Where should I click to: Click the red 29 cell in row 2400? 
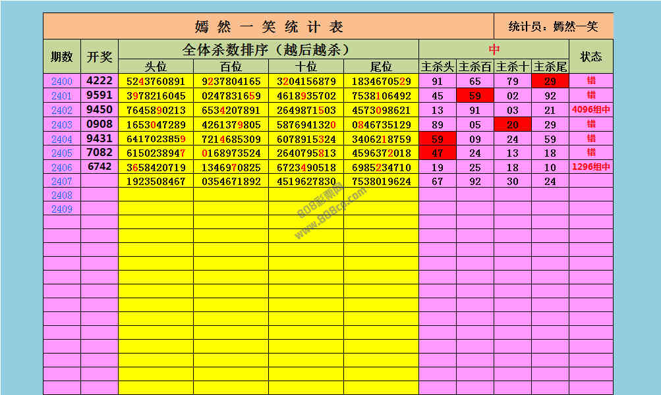(x=550, y=82)
